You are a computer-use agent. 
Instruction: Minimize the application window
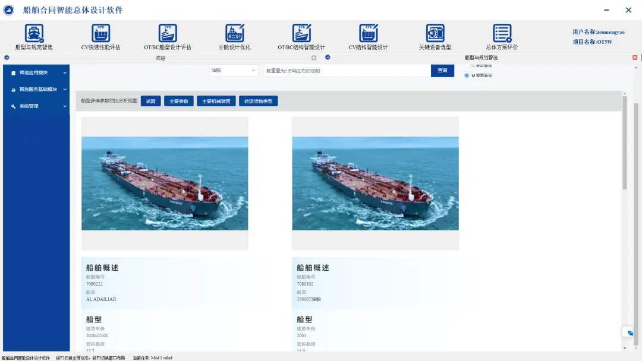tap(606, 10)
